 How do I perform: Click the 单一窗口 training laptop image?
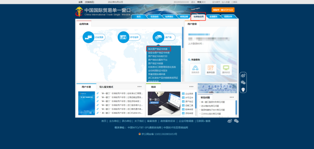(x=164, y=103)
